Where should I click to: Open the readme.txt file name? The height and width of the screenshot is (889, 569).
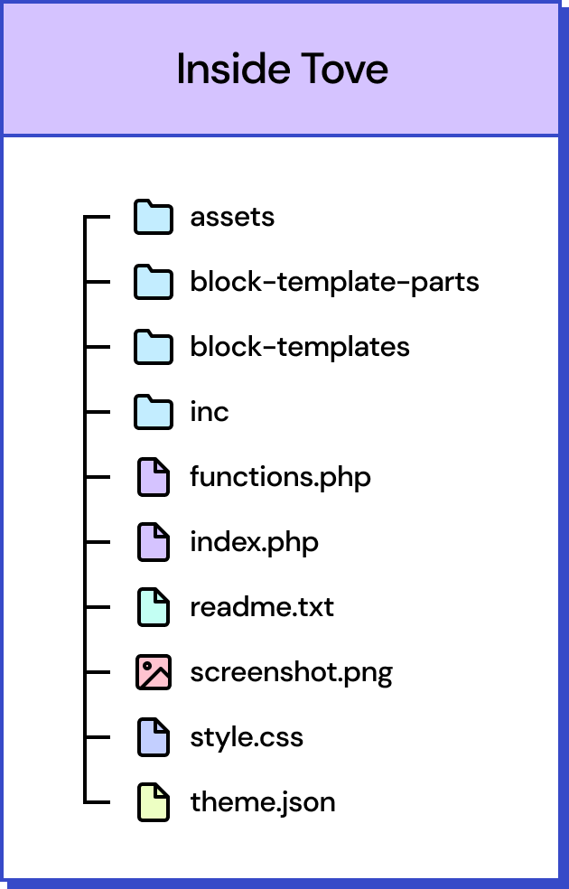[x=262, y=607]
